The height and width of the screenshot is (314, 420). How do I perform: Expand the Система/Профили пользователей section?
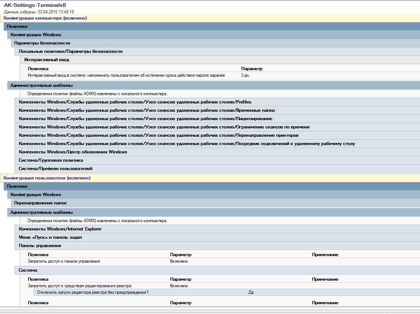point(56,169)
